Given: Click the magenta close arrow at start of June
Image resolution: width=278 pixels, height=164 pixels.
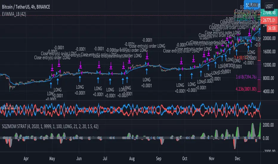Looking at the screenshot, I should pos(81,65).
